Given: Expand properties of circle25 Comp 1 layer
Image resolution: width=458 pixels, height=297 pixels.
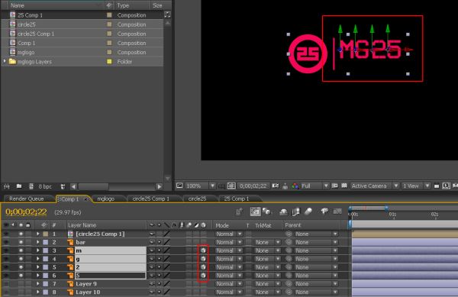Looking at the screenshot, I should pyautogui.click(x=37, y=234).
